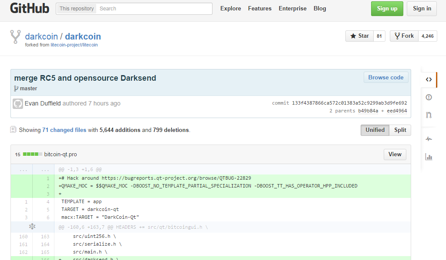Open the Pull Requests sidebar icon
Viewport: 446px width, 260px height.
point(429,115)
